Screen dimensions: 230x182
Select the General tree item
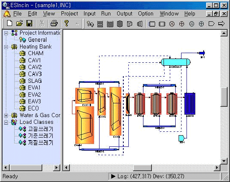pyautogui.click(x=37, y=40)
